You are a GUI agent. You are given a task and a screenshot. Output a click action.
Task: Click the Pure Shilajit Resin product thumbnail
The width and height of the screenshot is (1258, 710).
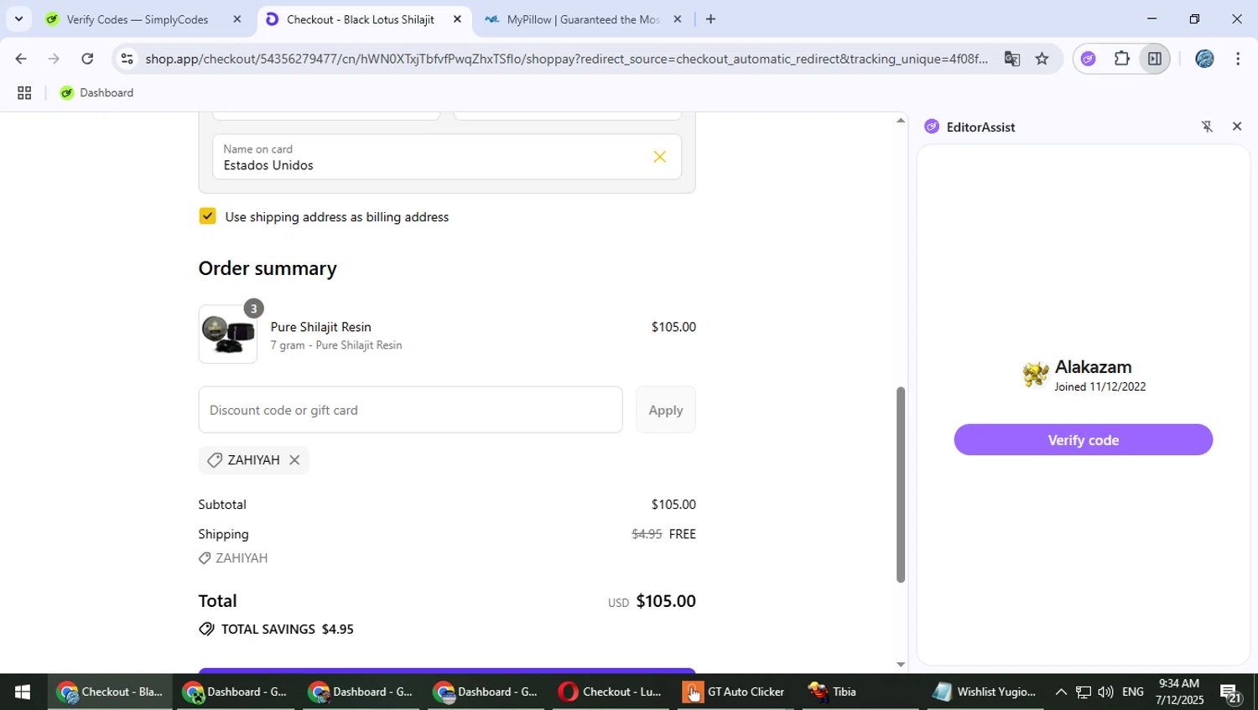pos(228,334)
